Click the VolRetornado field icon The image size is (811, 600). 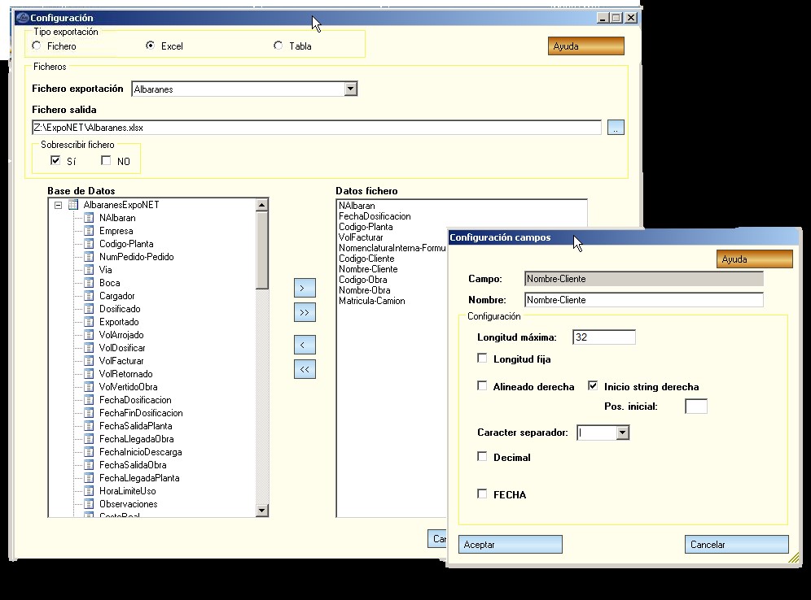(x=89, y=374)
